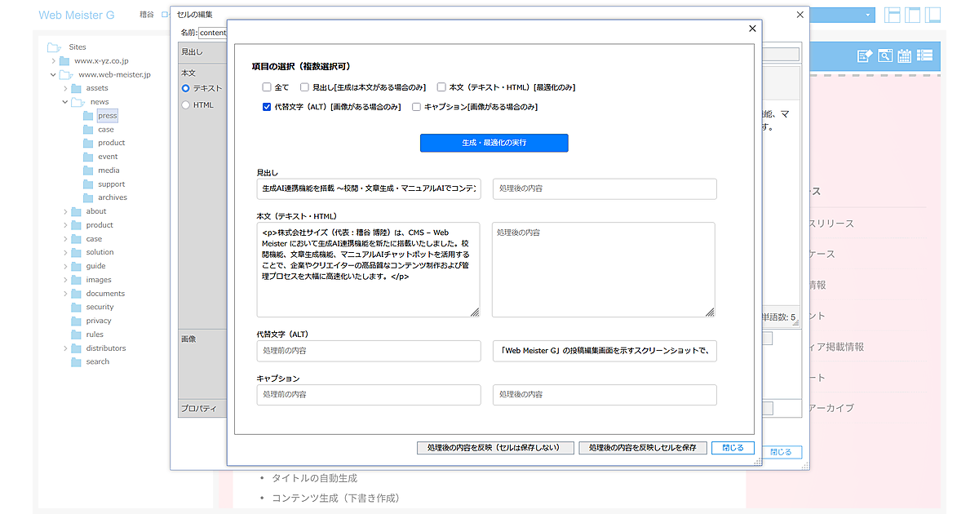Select the header bar layout icon
979x514 pixels.
(913, 15)
